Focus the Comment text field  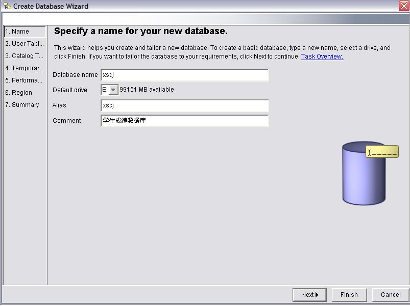[185, 121]
